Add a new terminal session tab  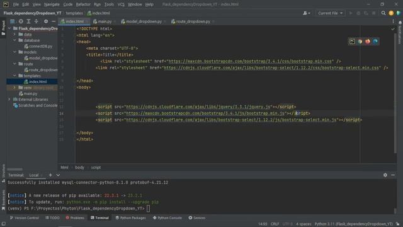(50, 175)
